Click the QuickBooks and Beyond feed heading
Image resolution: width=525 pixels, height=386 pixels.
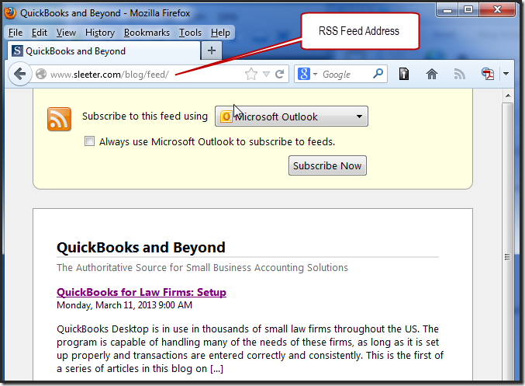click(141, 248)
